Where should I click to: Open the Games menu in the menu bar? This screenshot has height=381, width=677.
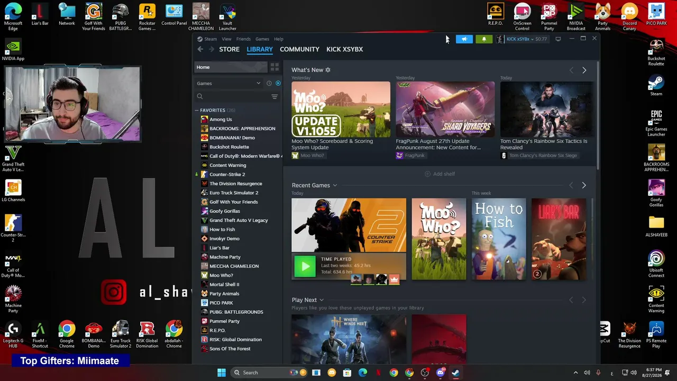tap(262, 39)
